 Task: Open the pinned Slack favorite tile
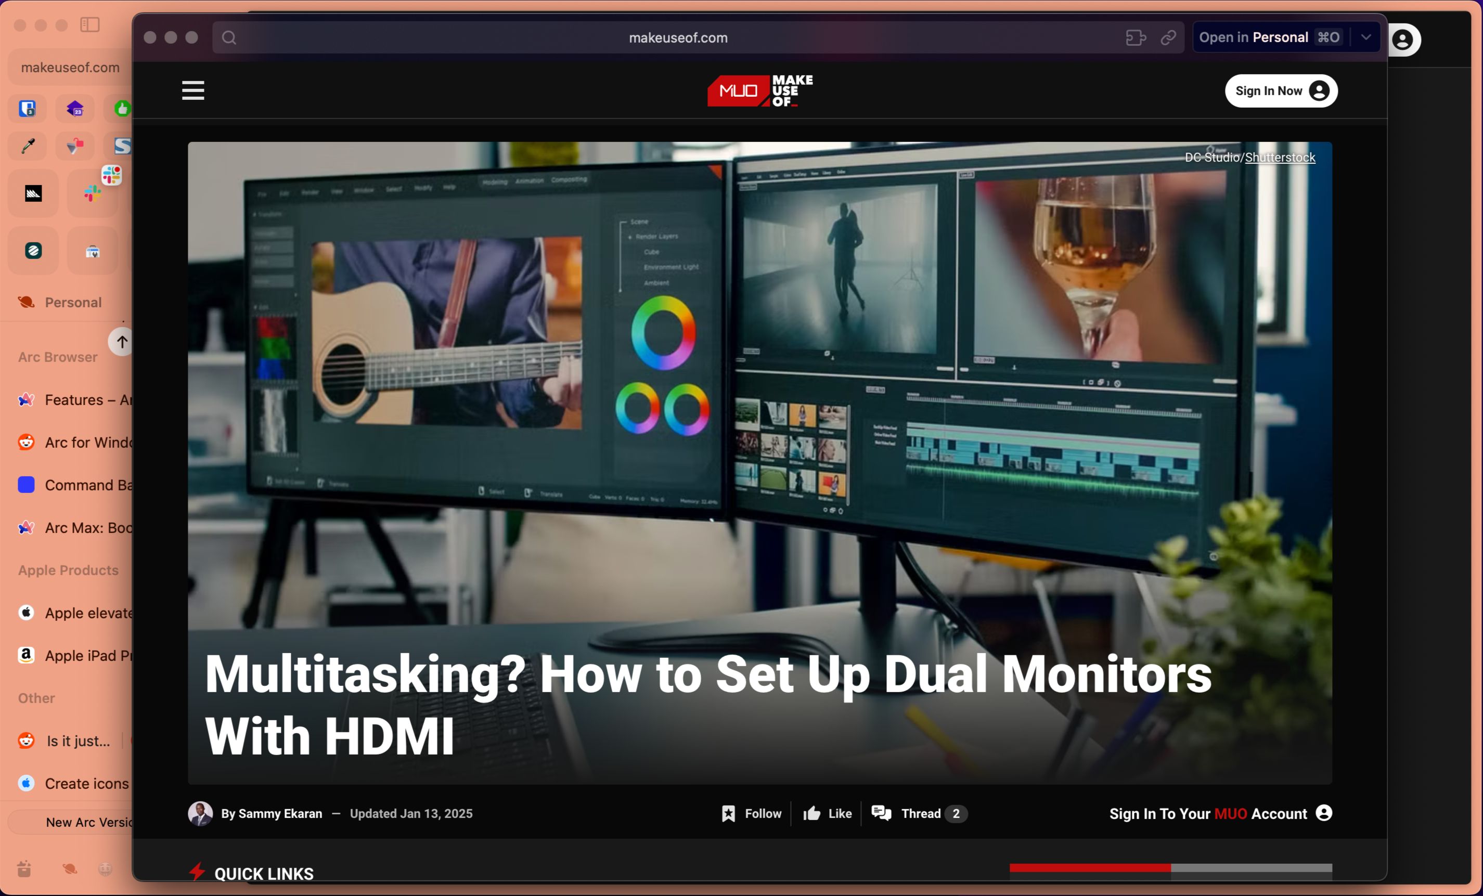click(92, 193)
